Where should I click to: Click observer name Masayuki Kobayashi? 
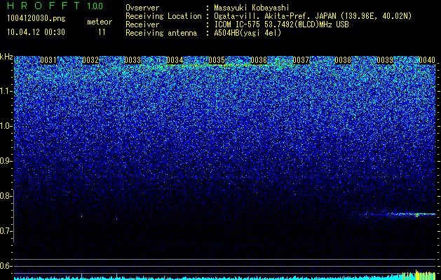coord(252,8)
